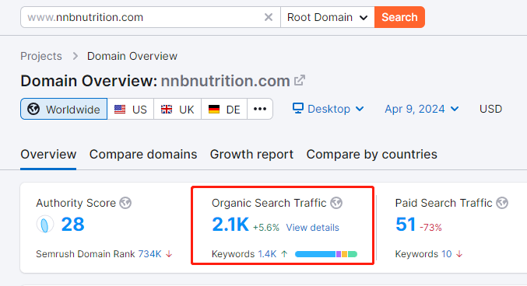Screen dimensions: 527x286
Task: Select the US database
Action: pyautogui.click(x=131, y=109)
